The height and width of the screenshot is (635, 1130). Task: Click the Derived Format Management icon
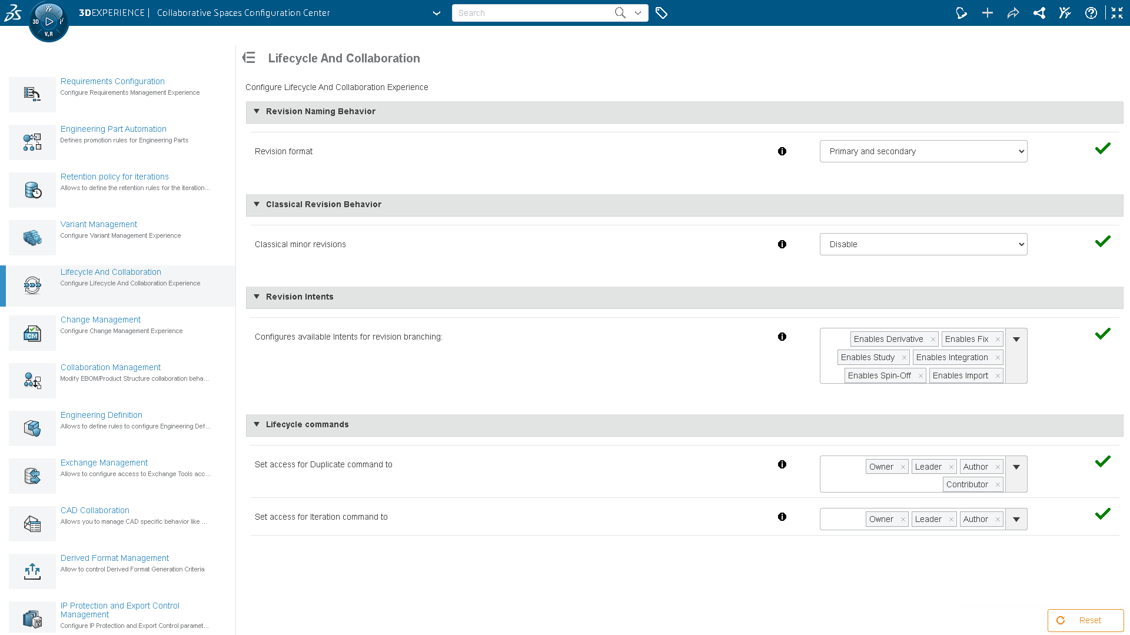32,571
